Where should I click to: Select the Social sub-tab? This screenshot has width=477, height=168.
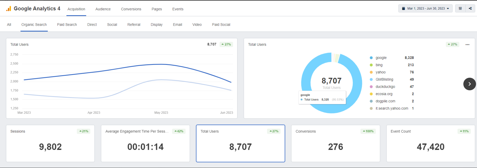(112, 25)
